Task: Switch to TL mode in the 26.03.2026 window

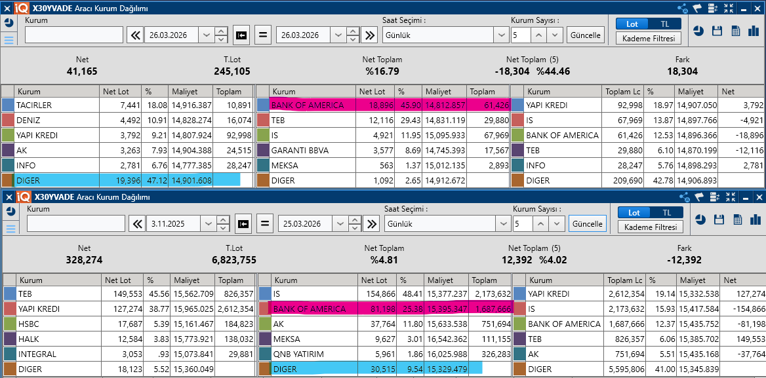Action: click(x=665, y=24)
